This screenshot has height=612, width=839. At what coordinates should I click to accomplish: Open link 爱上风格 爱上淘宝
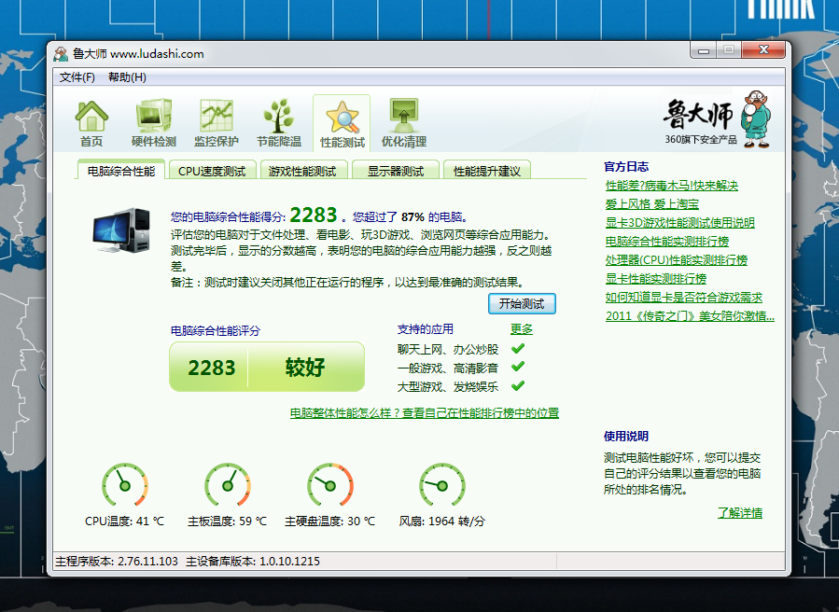(x=651, y=204)
